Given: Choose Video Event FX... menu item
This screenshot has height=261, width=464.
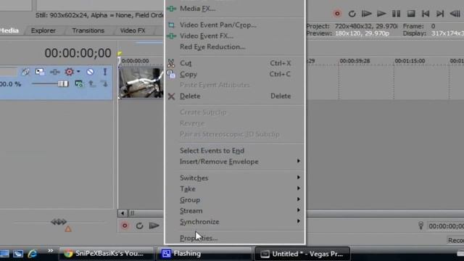Looking at the screenshot, I should click(207, 36).
